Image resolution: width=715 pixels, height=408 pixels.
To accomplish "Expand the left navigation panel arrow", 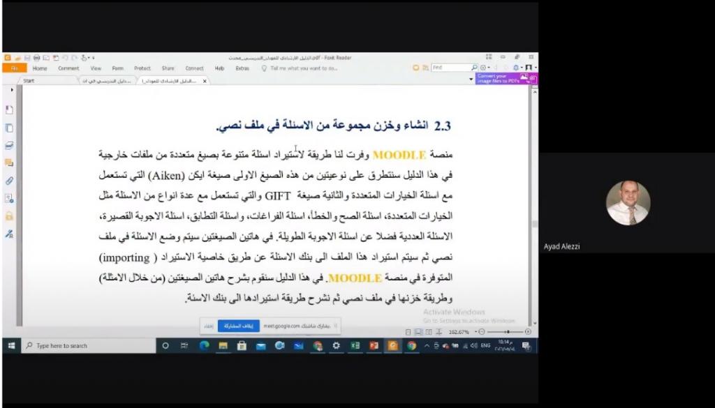I will 12,91.
